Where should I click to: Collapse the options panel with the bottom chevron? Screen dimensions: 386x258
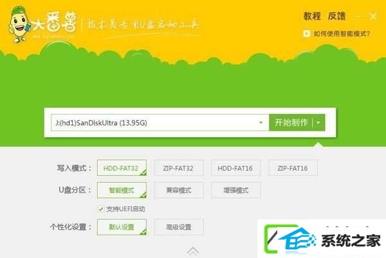tap(193, 250)
